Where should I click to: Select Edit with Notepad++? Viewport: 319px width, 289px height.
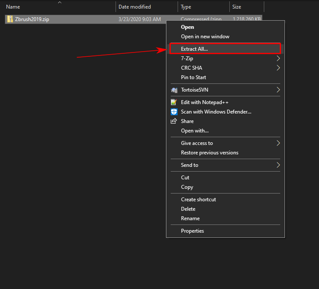225,102
